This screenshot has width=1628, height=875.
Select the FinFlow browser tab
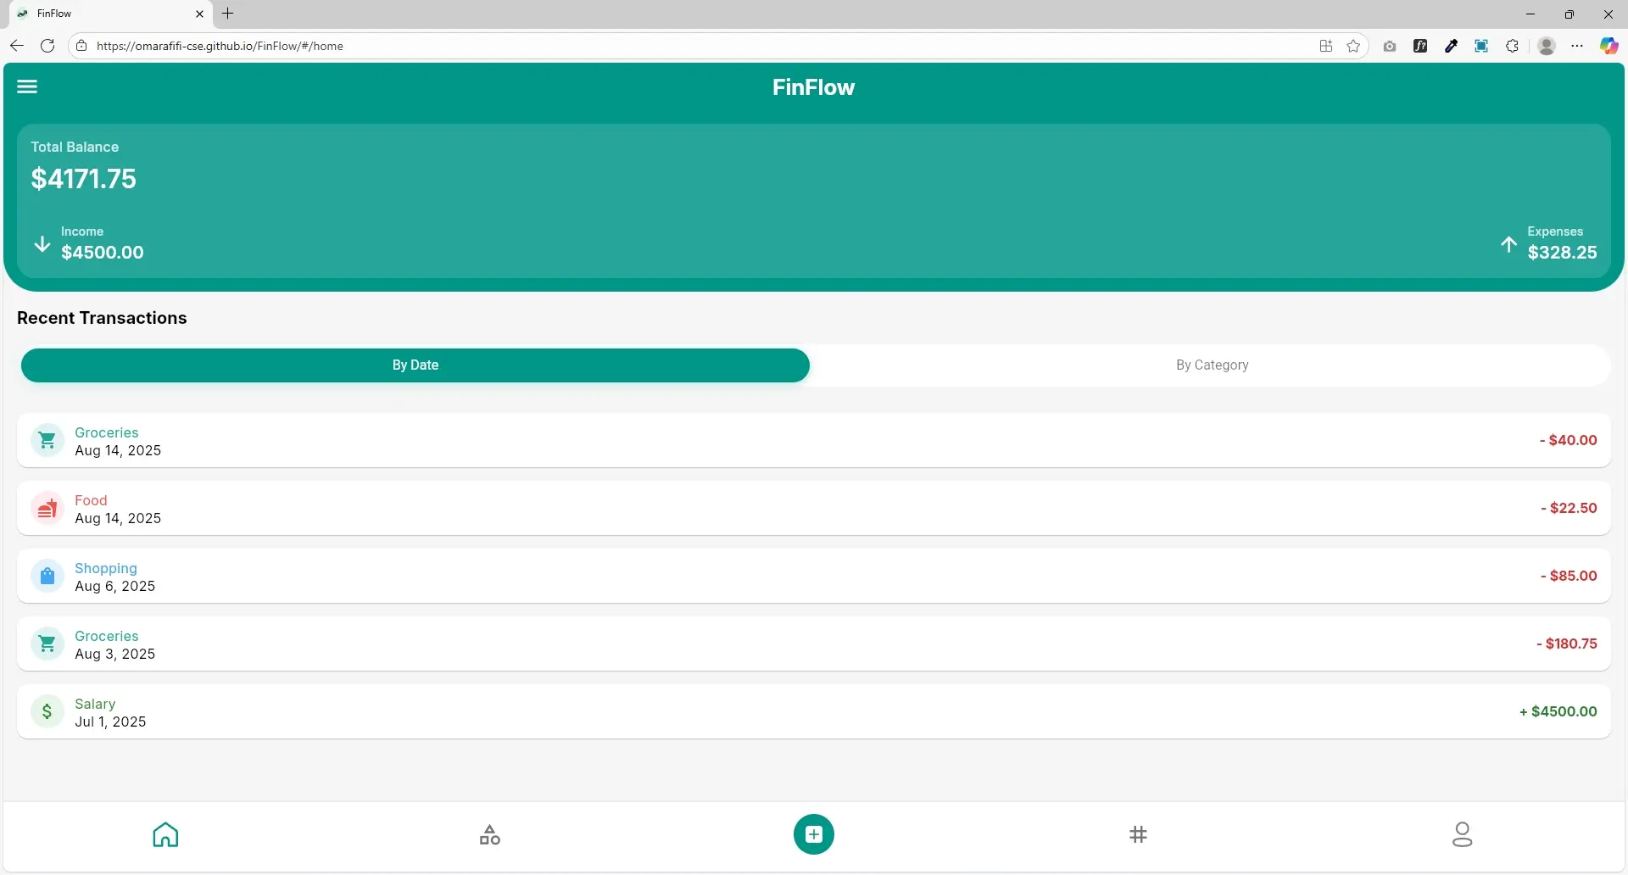tap(111, 14)
